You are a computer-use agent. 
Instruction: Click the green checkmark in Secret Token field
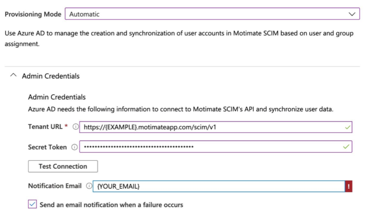pos(347,147)
